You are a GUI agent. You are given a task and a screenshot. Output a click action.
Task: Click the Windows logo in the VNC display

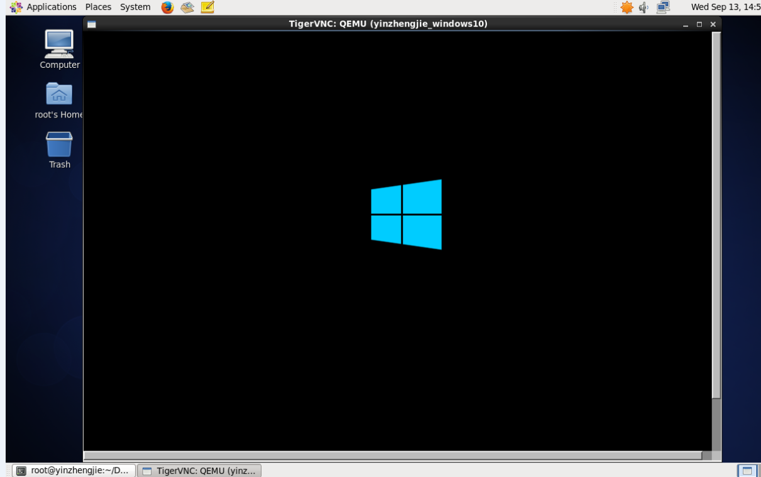click(406, 214)
